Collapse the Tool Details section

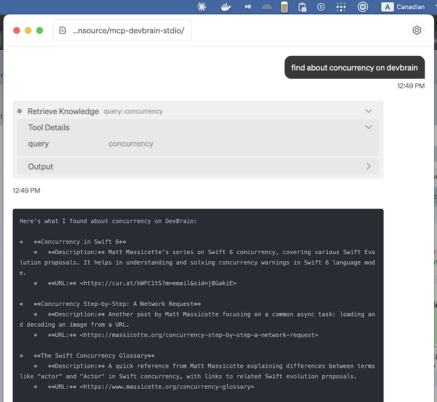click(x=369, y=127)
